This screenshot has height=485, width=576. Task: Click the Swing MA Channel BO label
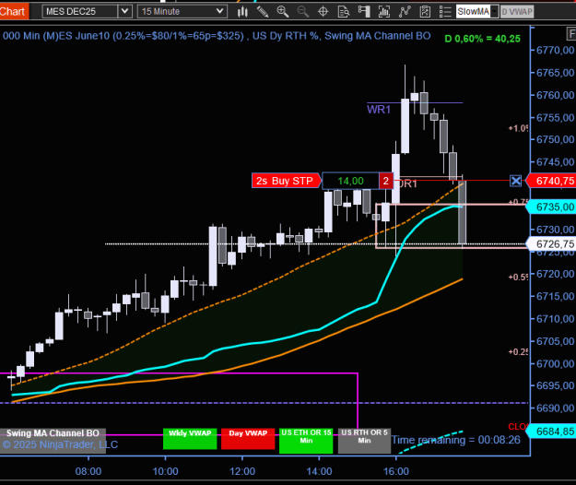pyautogui.click(x=53, y=433)
